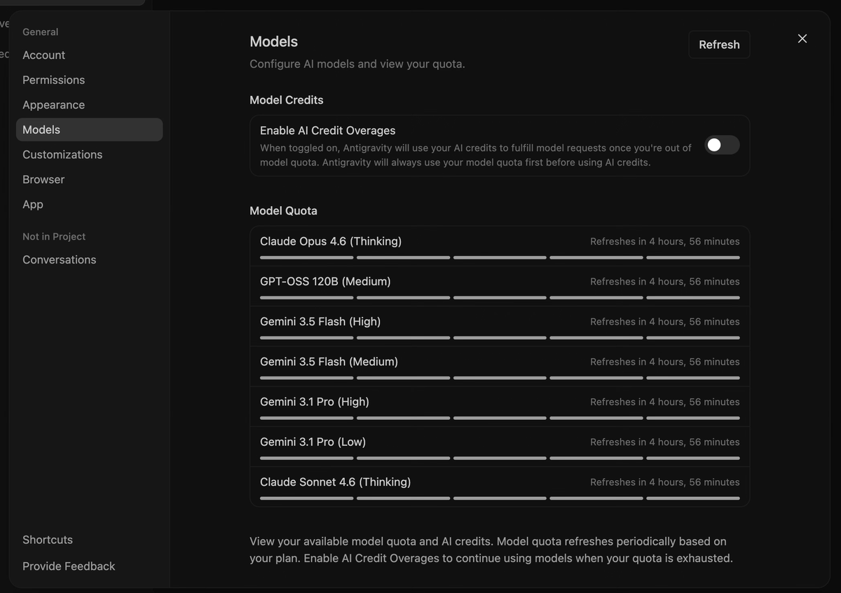Image resolution: width=841 pixels, height=593 pixels.
Task: Click the Models page title
Action: pyautogui.click(x=273, y=42)
